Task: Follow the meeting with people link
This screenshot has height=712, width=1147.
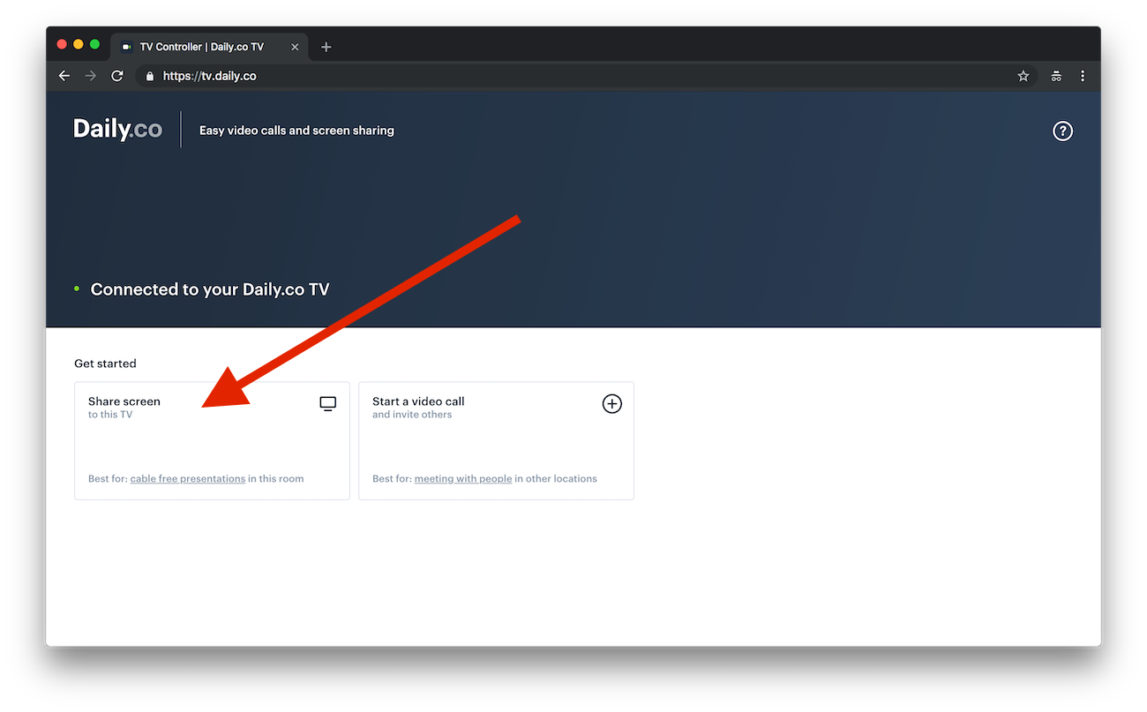Action: click(x=463, y=479)
